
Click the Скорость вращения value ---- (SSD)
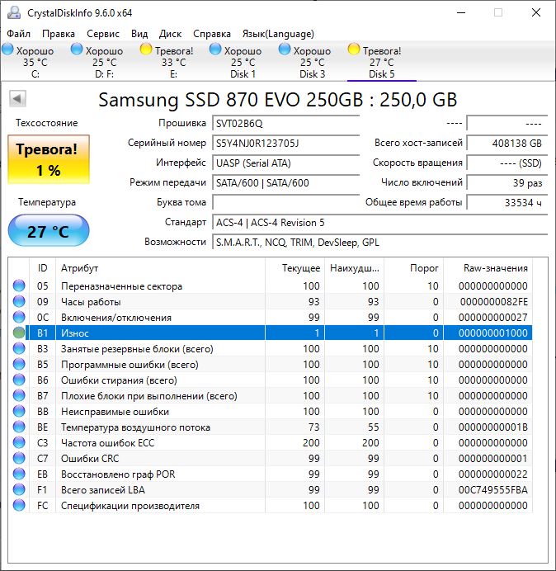(507, 163)
